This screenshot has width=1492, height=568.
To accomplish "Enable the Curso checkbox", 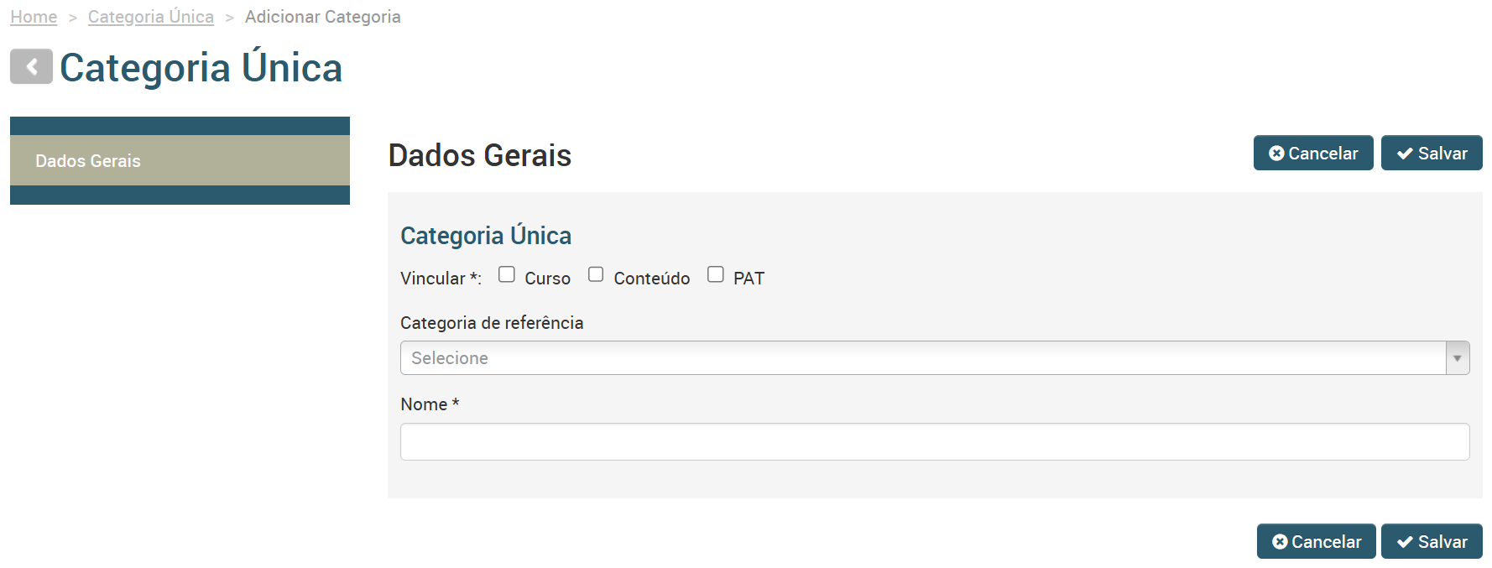I will 507,274.
